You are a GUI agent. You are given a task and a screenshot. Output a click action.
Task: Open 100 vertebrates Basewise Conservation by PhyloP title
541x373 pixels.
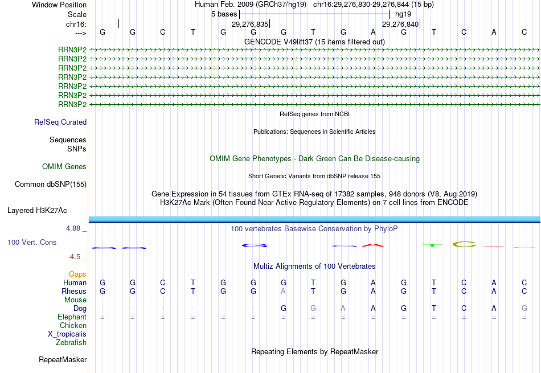click(x=314, y=229)
